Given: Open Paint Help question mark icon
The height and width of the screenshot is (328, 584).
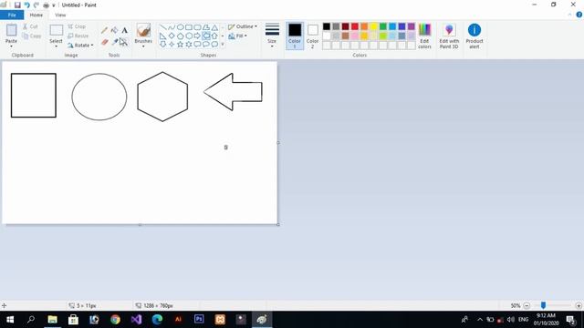Looking at the screenshot, I should [579, 15].
